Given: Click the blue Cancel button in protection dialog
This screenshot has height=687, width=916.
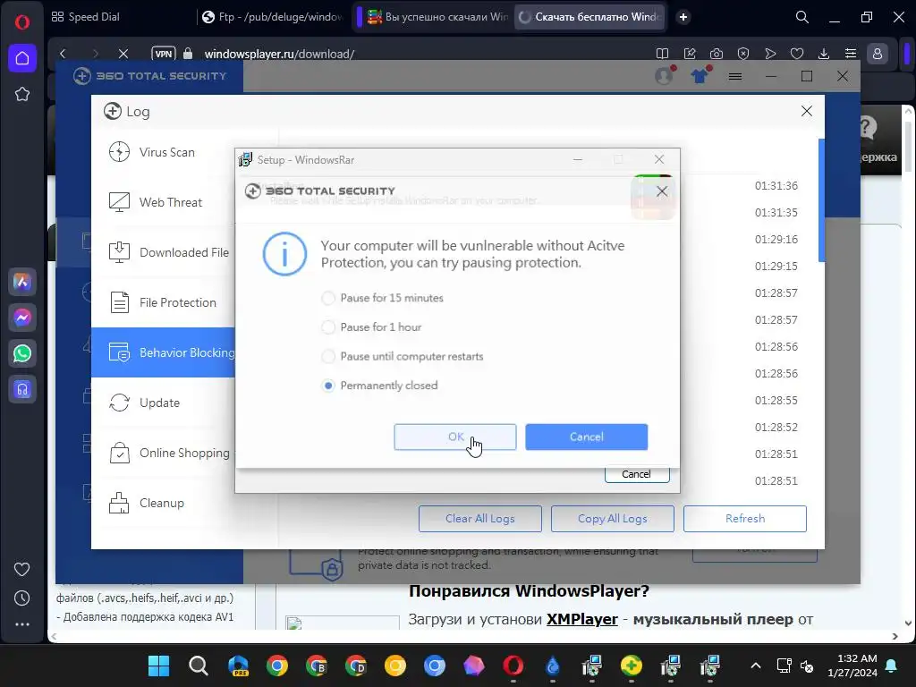Looking at the screenshot, I should (x=587, y=437).
